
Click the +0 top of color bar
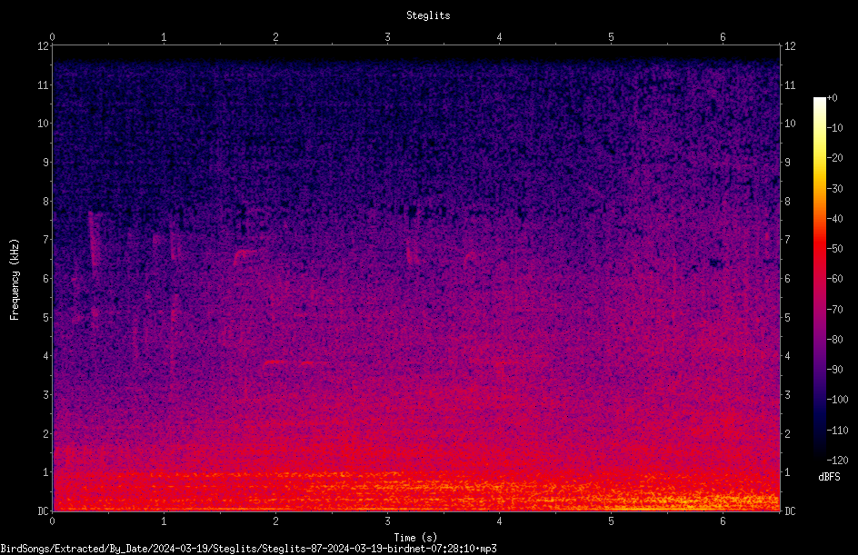tap(832, 98)
